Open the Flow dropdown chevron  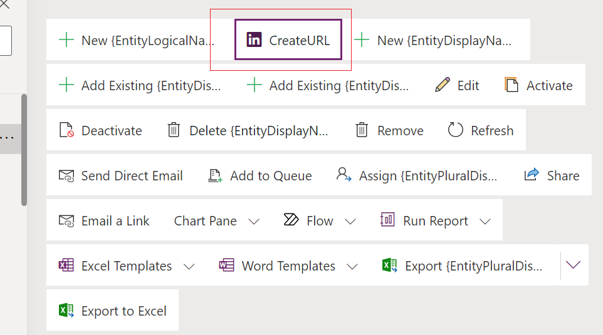[350, 221]
